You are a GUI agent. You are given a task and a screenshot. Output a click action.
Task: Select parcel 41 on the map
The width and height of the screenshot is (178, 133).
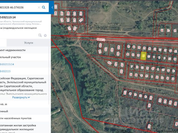click(142, 75)
